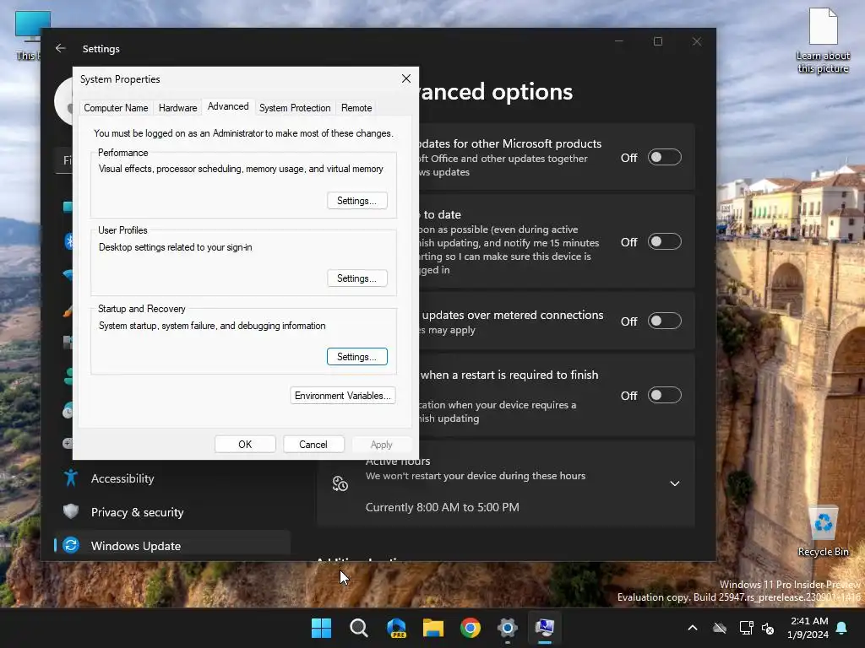Viewport: 865px width, 648px height.
Task: Open User Profiles Settings button
Action: click(357, 278)
